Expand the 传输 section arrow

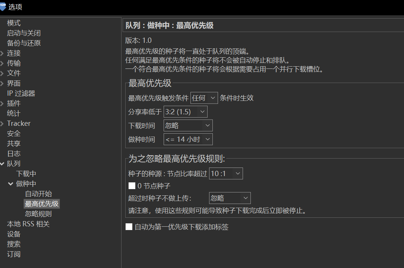click(x=2, y=63)
